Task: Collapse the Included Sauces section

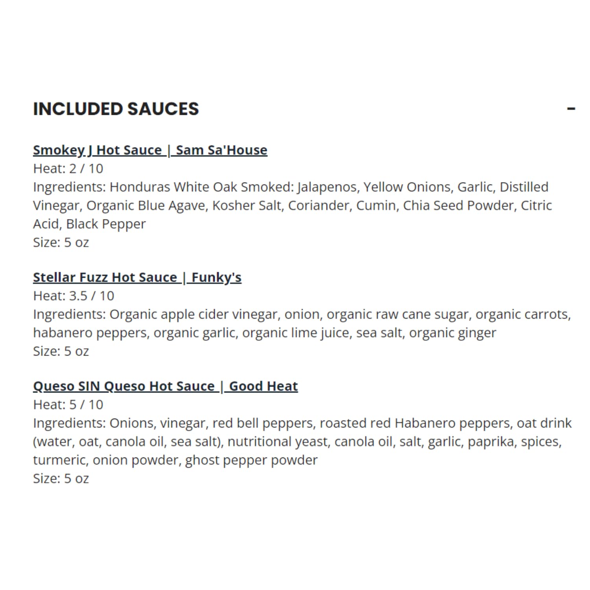Action: [x=571, y=109]
